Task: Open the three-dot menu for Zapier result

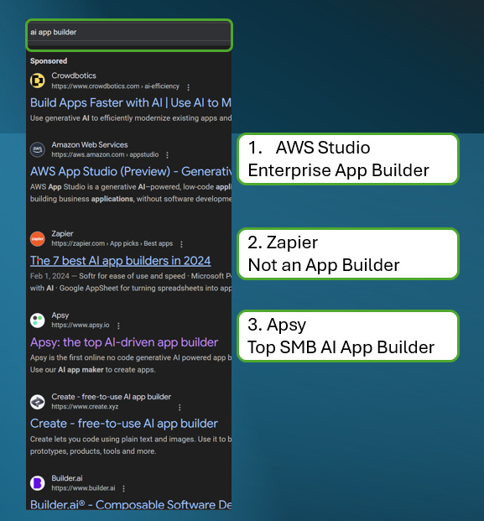Action: pos(181,244)
